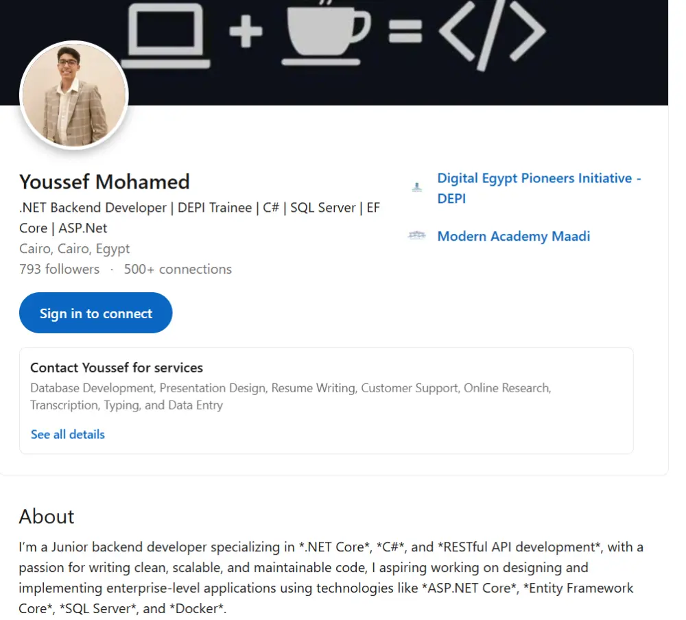This screenshot has height=620, width=686.
Task: Open Youssef Mohamed's profile photo
Action: point(74,95)
